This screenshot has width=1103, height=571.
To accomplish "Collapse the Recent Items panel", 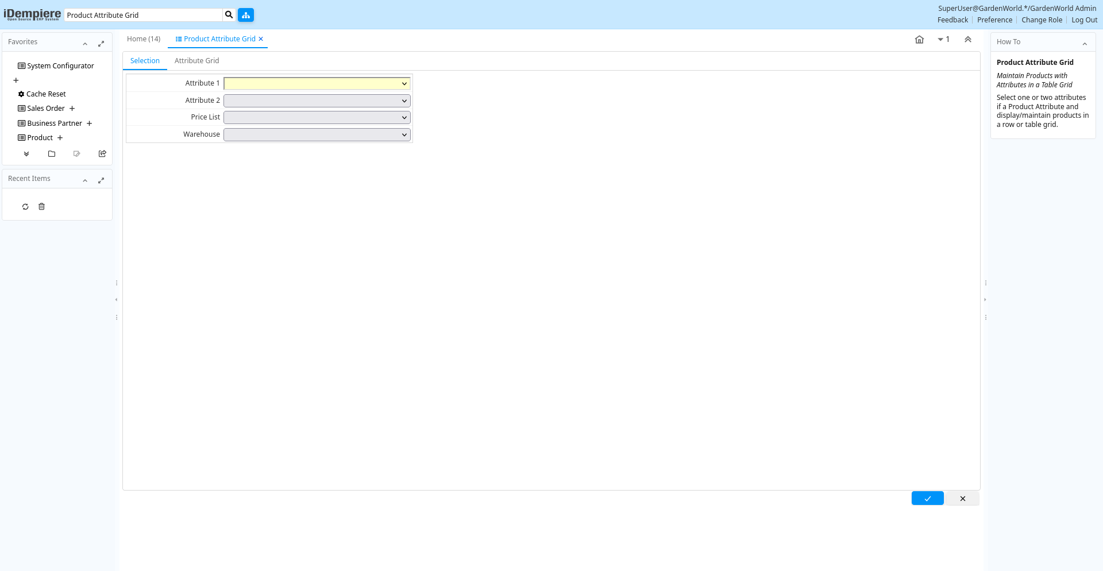I will tap(85, 180).
